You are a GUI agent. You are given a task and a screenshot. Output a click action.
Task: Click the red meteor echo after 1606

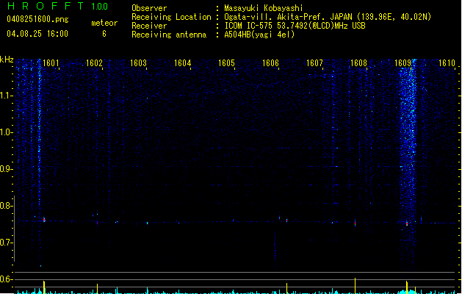(x=286, y=220)
